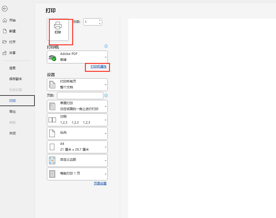Viewport: 276px width, 218px height.
Task: Open the 打印机属性 link
Action: tap(99, 67)
